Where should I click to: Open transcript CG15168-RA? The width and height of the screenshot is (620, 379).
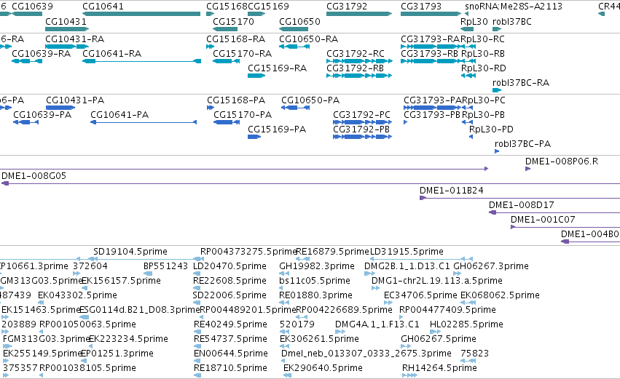235,39
